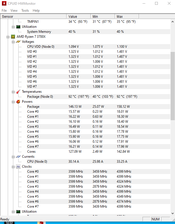Click the 158.12 W max power value
The width and height of the screenshot is (175, 224).
(x=123, y=107)
